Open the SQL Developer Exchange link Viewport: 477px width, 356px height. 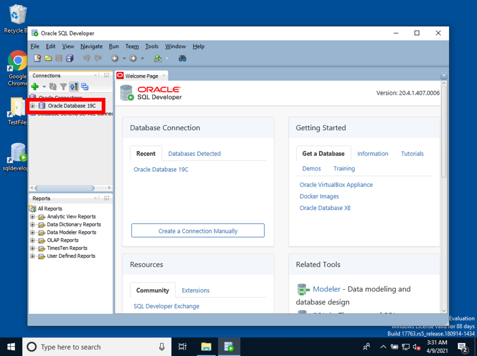click(167, 306)
